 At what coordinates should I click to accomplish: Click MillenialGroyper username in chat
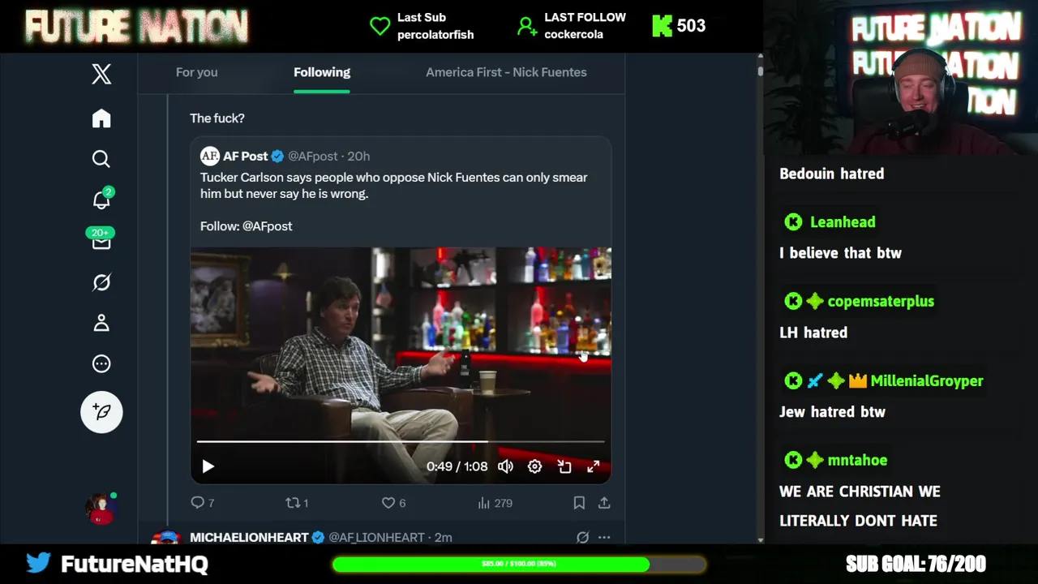[926, 381]
